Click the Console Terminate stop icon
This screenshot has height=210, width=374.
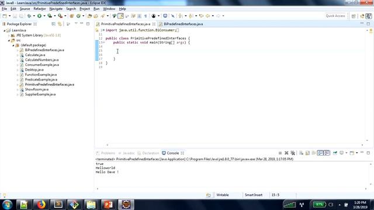pos(280,153)
